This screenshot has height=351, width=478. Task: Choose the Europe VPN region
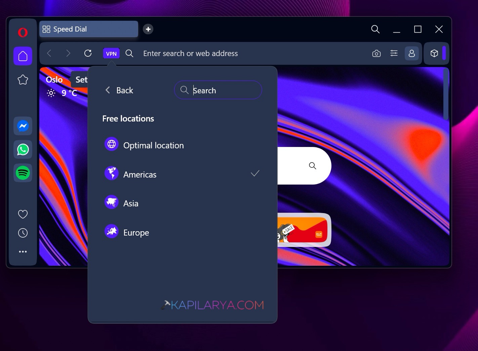(182, 232)
